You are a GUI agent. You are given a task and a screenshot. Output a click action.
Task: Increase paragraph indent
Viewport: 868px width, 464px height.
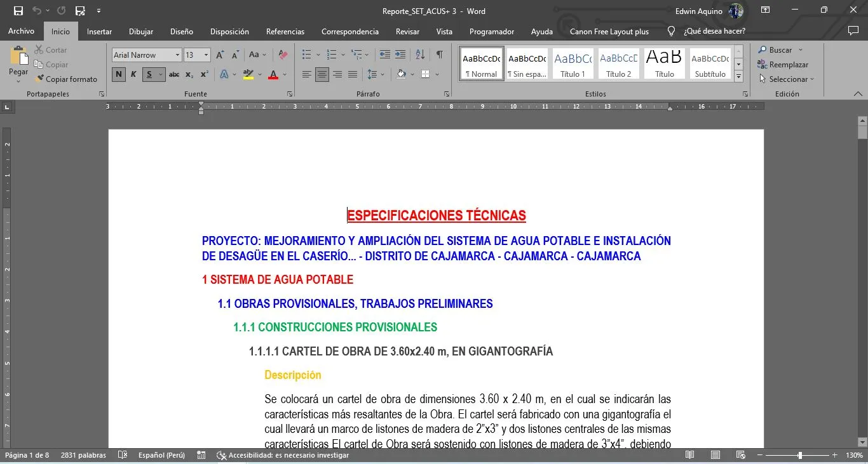click(x=400, y=55)
